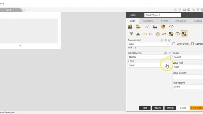Switch to the Events tab
Image resolution: width=203 pixels, height=114 pixels.
[x=164, y=21]
